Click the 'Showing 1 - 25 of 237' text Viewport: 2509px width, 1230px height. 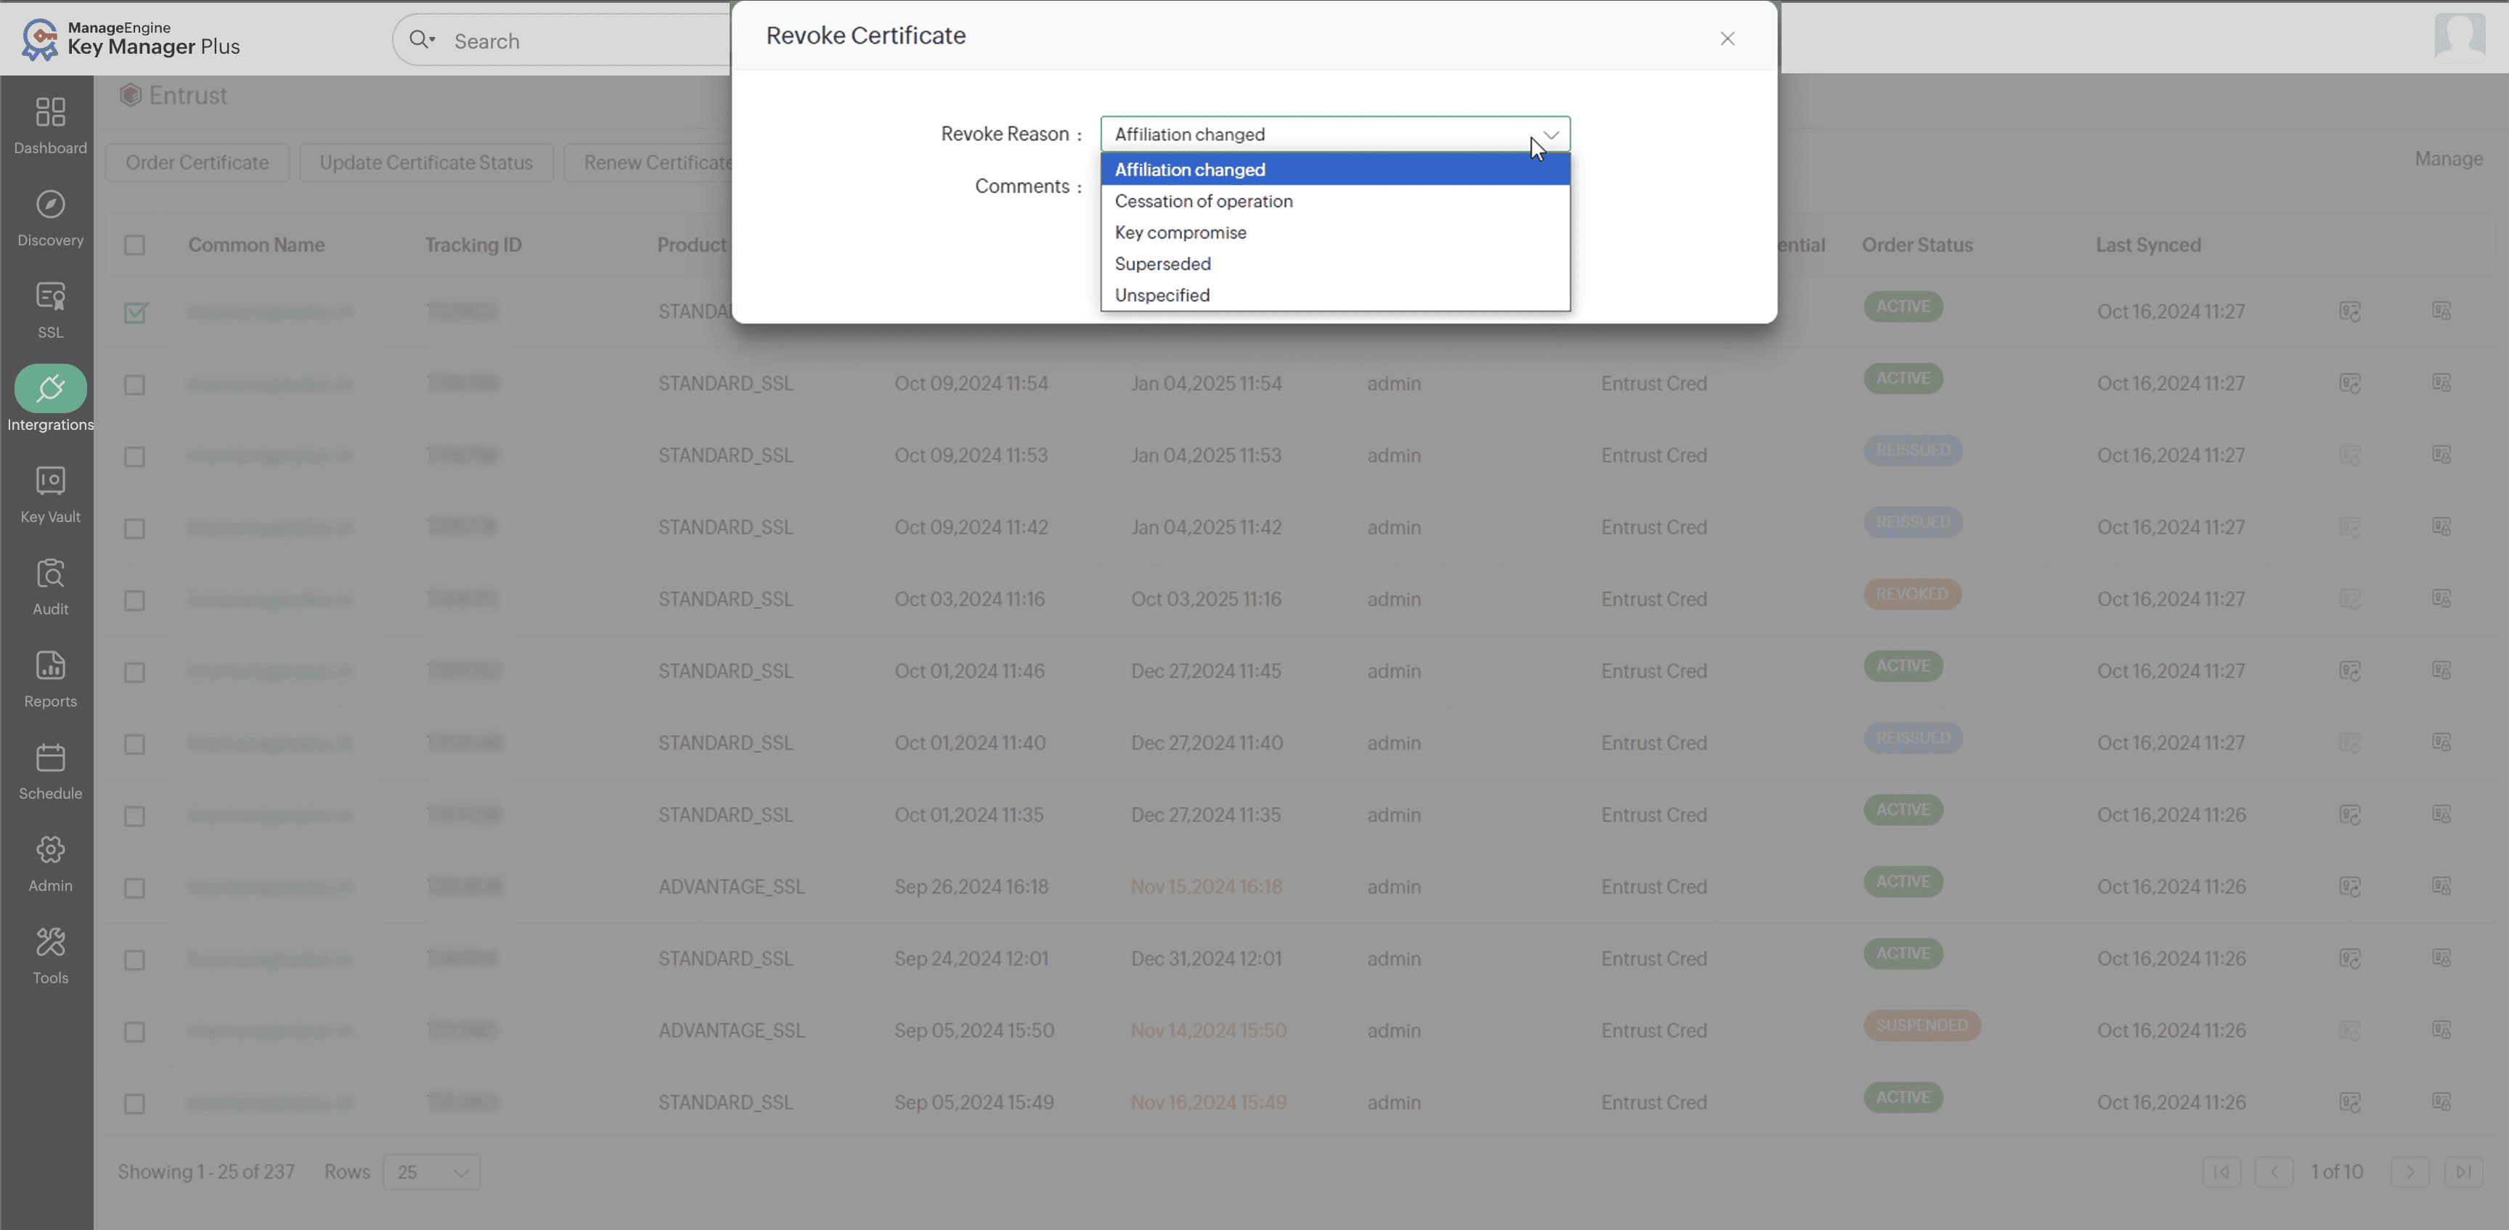click(x=205, y=1172)
